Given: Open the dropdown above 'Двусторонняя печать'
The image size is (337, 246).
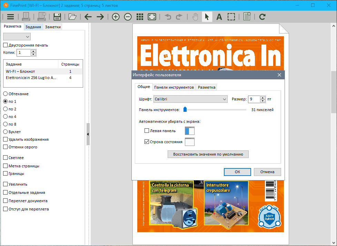Looking at the screenshot, I should pos(17,37).
